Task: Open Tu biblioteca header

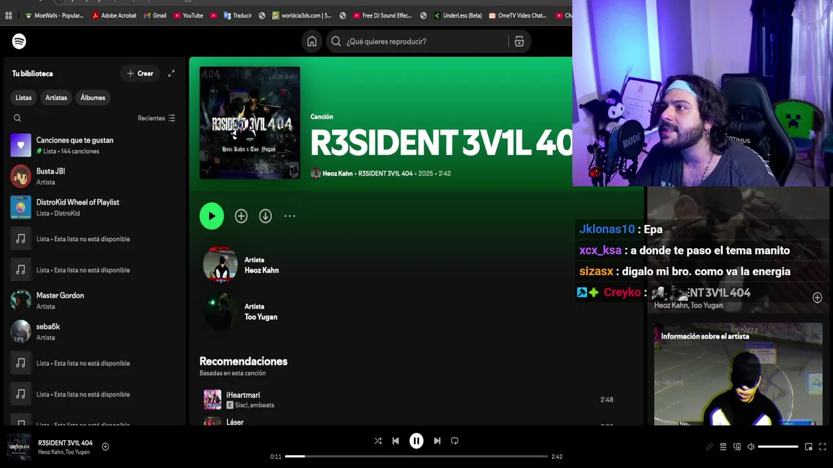Action: pyautogui.click(x=33, y=73)
